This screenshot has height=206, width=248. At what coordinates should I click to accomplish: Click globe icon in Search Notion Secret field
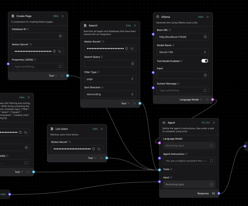127,48
